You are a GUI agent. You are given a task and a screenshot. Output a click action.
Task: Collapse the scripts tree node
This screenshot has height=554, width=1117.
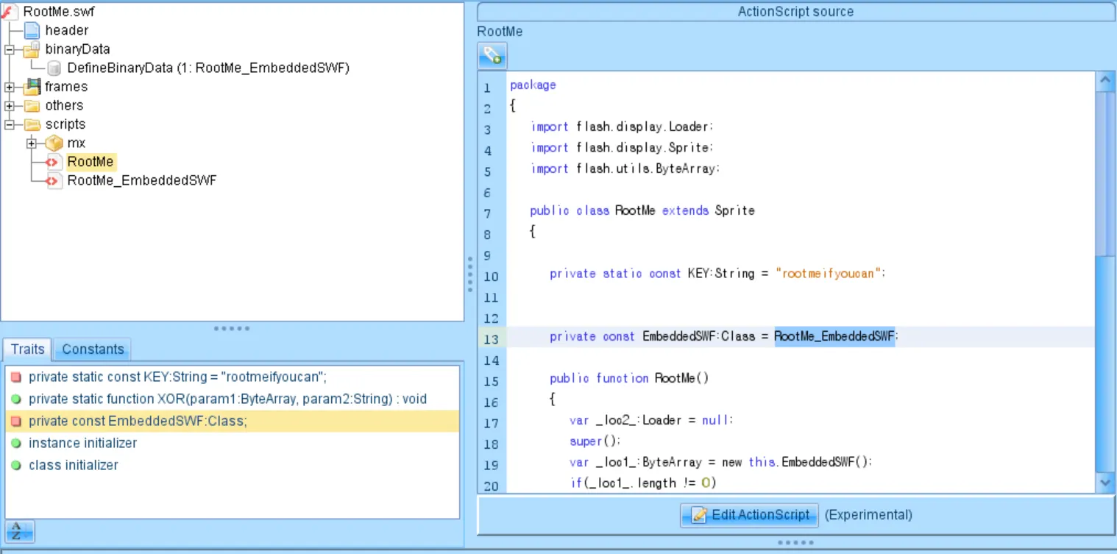pyautogui.click(x=10, y=125)
